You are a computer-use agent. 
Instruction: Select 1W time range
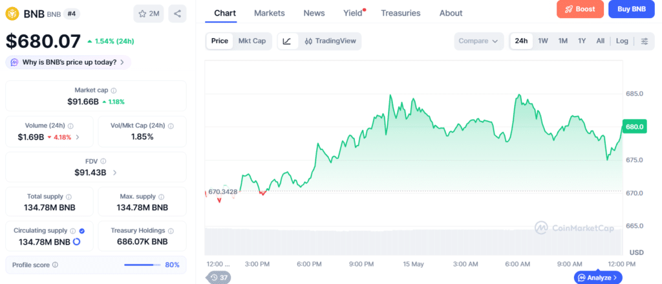(543, 41)
